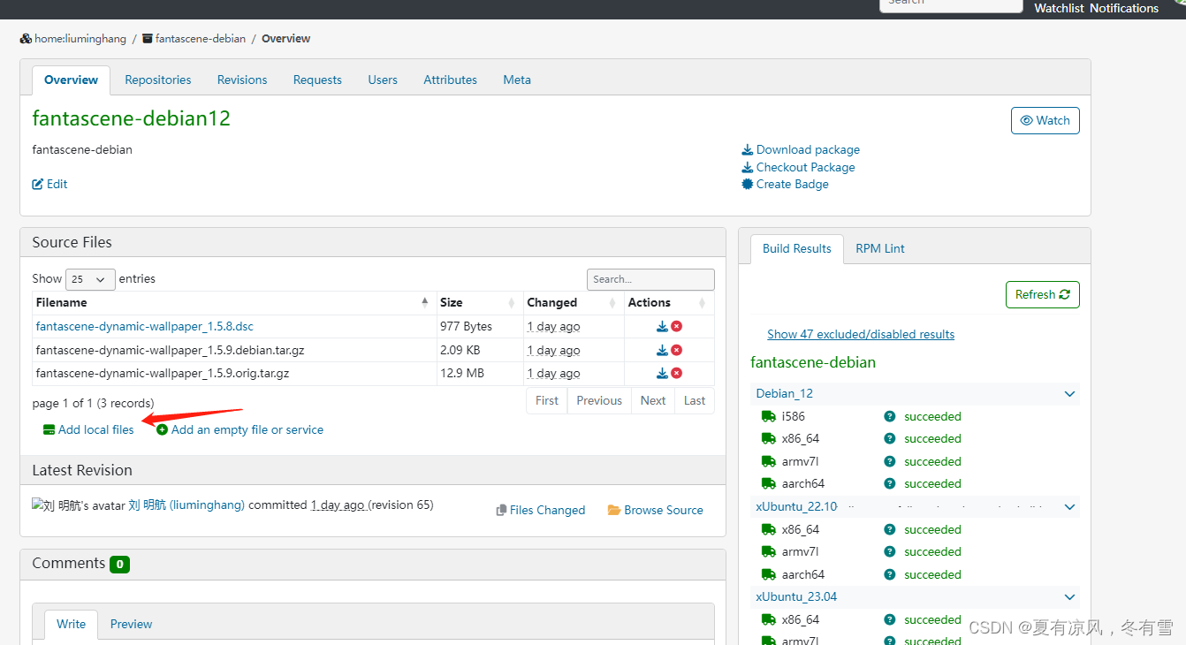The height and width of the screenshot is (645, 1186).
Task: Go to the Next page of source files
Action: [653, 400]
